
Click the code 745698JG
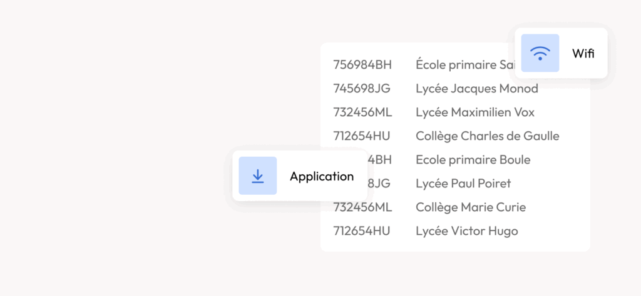pos(361,89)
